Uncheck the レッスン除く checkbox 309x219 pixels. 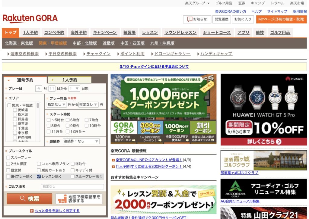[x=39, y=177]
